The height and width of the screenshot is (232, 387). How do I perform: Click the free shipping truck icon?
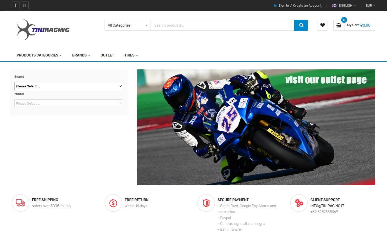click(20, 203)
